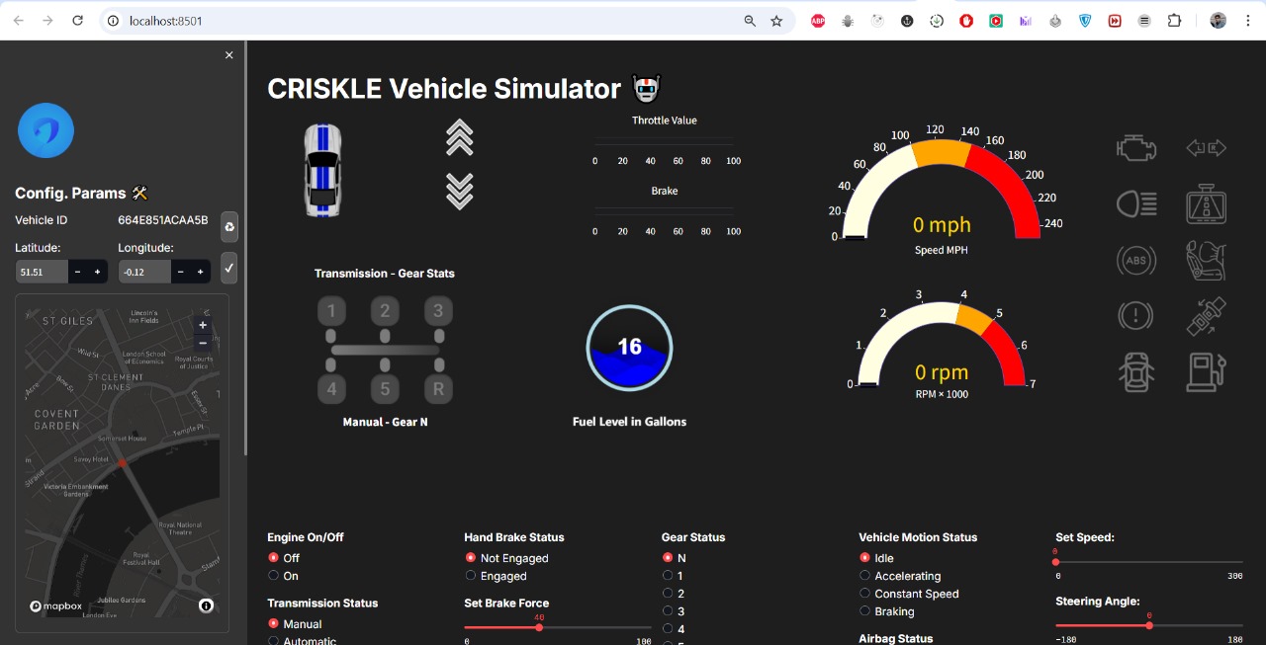Image resolution: width=1266 pixels, height=645 pixels.
Task: Click the Latitude input field
Action: [x=42, y=272]
